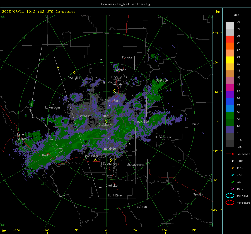Click the Blackfalds city label
This screenshot has width=251, height=234.
119,77
